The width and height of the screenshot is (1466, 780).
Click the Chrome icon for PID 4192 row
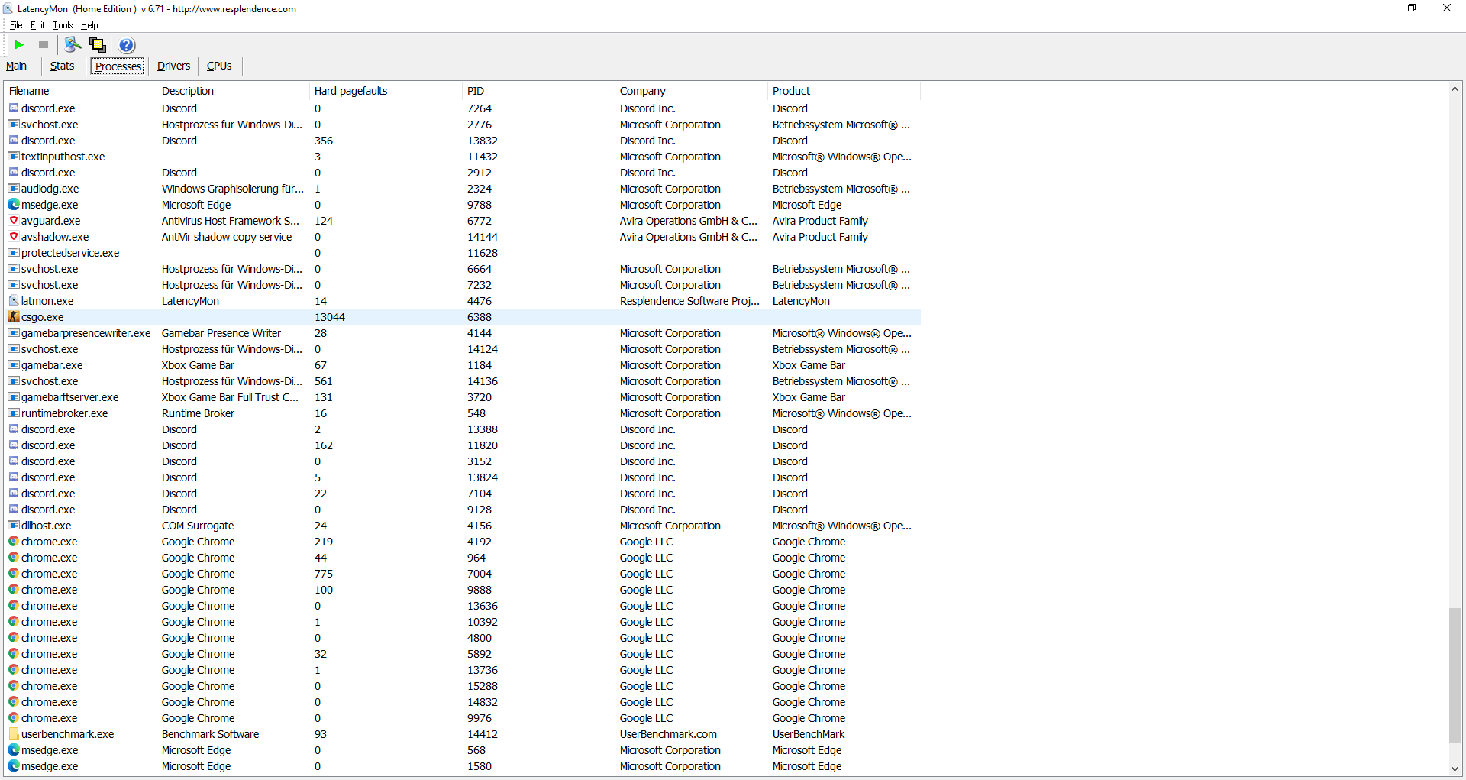pos(14,542)
